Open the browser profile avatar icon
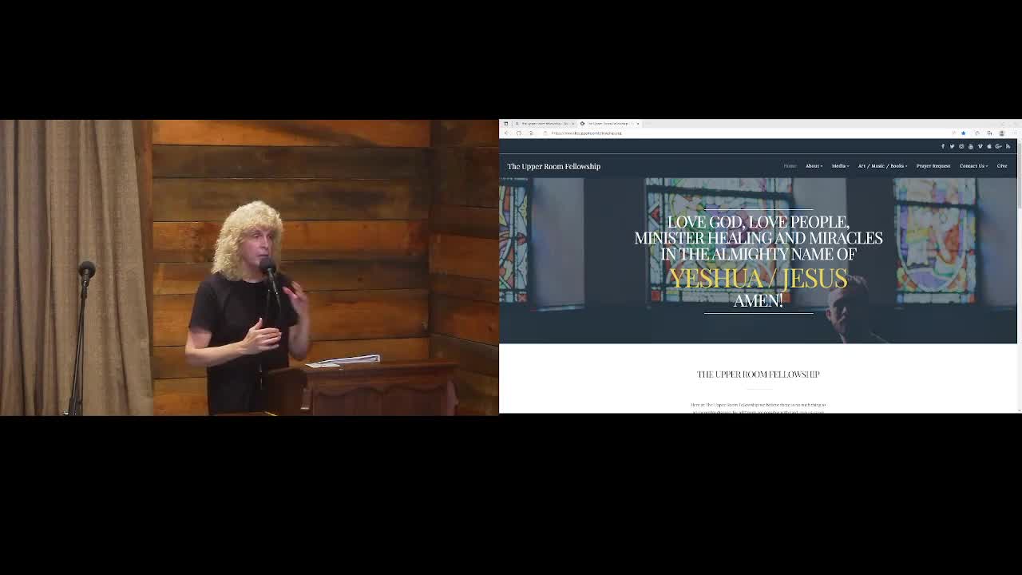The width and height of the screenshot is (1022, 575). [1002, 133]
